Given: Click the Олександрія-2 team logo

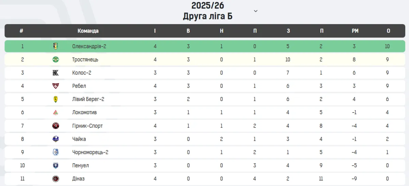Looking at the screenshot, I should (x=56, y=46).
